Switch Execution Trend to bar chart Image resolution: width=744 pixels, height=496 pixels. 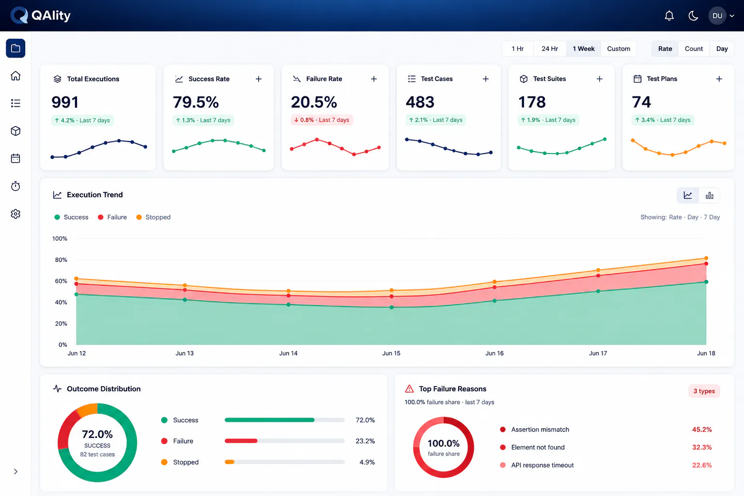[x=709, y=195]
